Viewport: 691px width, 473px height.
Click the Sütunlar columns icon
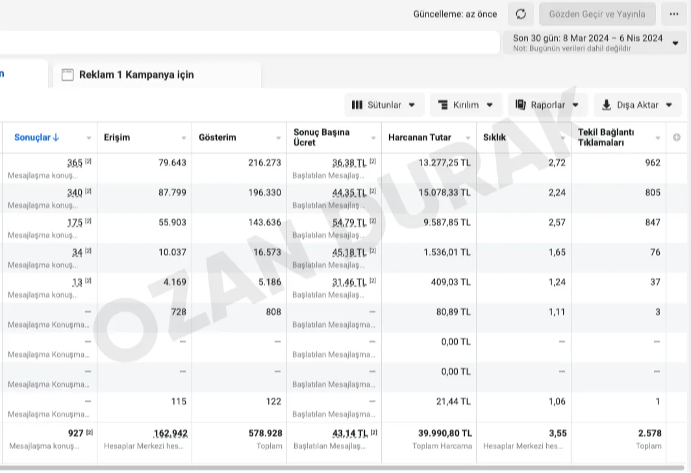[x=357, y=105]
